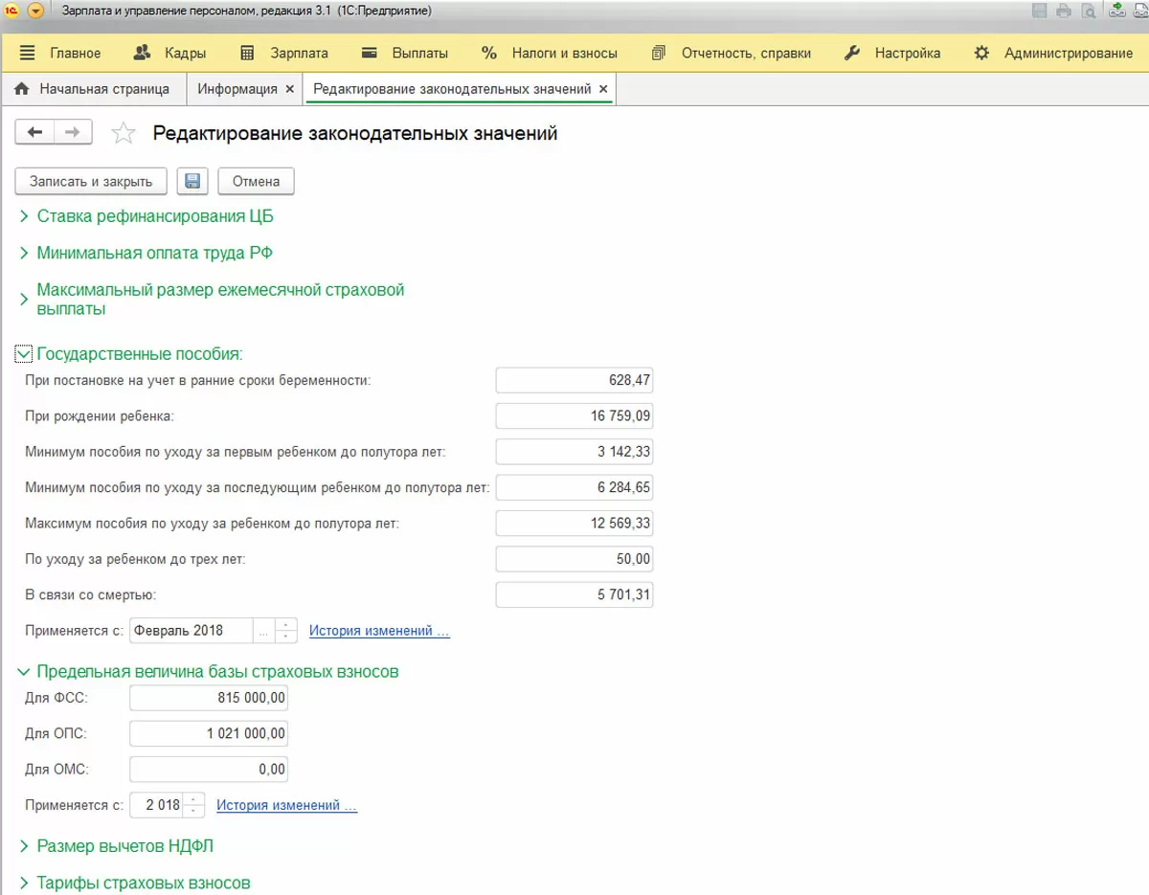Switch to the Начальная страница tab
1149x895 pixels.
[92, 89]
